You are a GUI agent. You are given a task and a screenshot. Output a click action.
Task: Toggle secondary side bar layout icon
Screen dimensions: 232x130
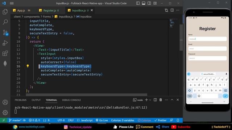[149, 3]
